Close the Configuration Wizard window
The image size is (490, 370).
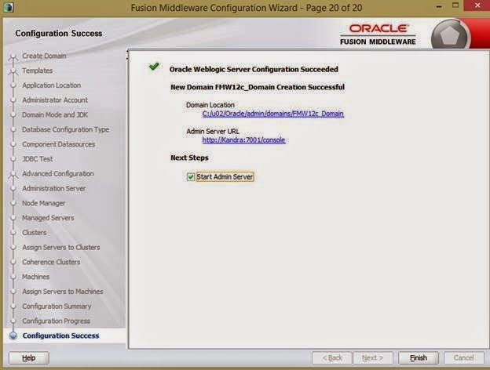tap(477, 5)
